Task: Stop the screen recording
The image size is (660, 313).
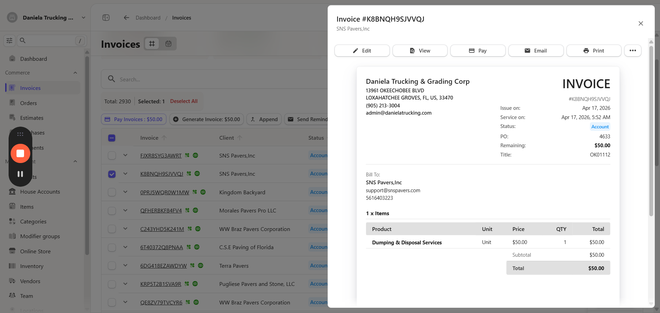Action: (20, 153)
